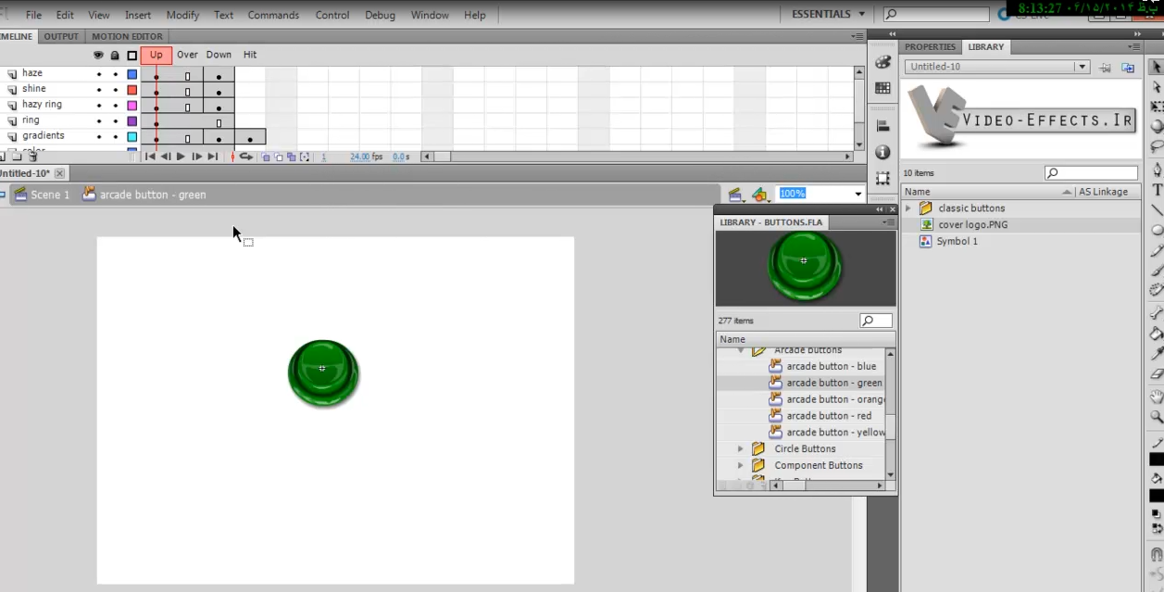
Task: Toggle outline square of shine layer
Action: click(132, 90)
